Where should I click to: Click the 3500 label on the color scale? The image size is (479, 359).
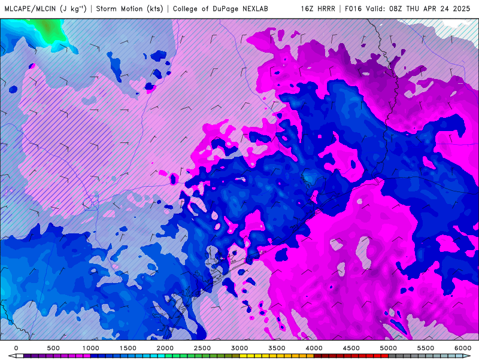pos(277,348)
